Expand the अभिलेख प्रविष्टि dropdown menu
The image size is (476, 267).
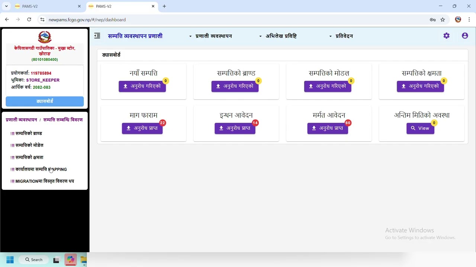point(278,36)
